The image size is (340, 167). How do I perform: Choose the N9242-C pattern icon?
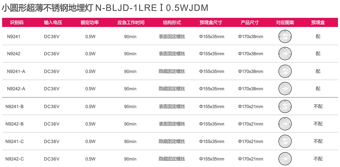pyautogui.click(x=285, y=159)
